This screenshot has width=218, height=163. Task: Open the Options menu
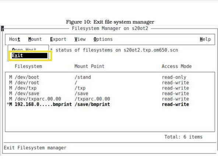103,39
